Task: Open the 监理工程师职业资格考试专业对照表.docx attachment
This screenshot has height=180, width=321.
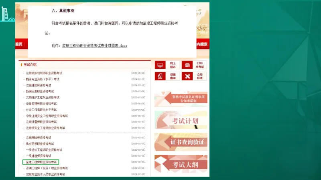Action: tap(95, 46)
